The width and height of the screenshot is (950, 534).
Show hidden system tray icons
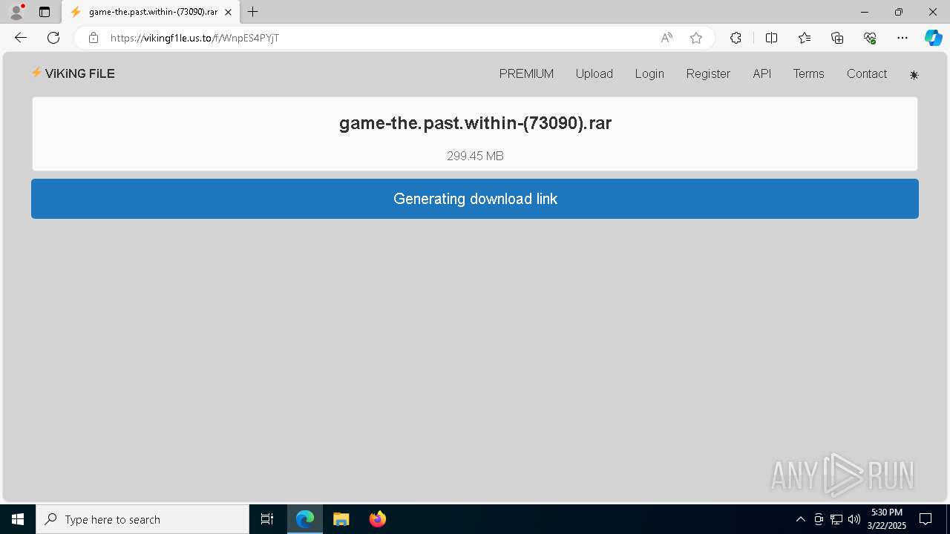click(x=800, y=519)
